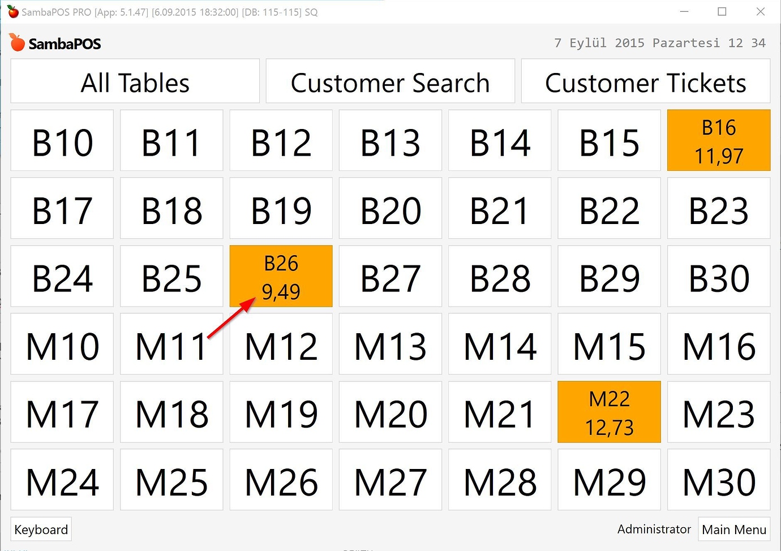Image resolution: width=781 pixels, height=551 pixels.
Task: Select table B13
Action: (390, 140)
